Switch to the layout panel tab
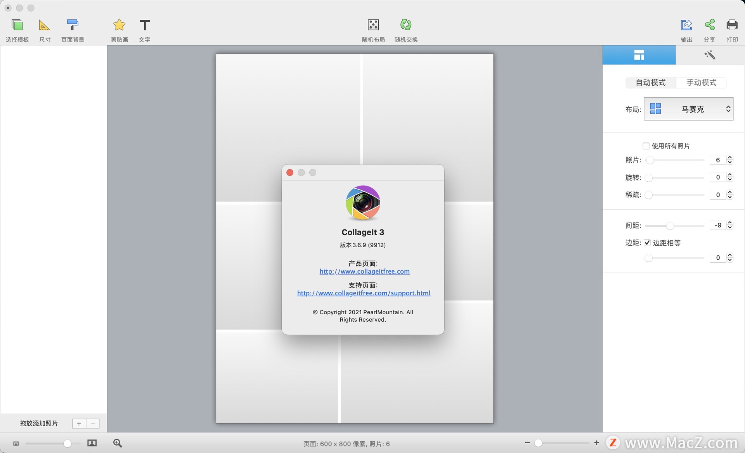The image size is (745, 453). (x=639, y=55)
